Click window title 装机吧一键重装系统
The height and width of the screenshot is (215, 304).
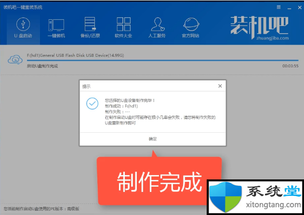tap(23, 7)
